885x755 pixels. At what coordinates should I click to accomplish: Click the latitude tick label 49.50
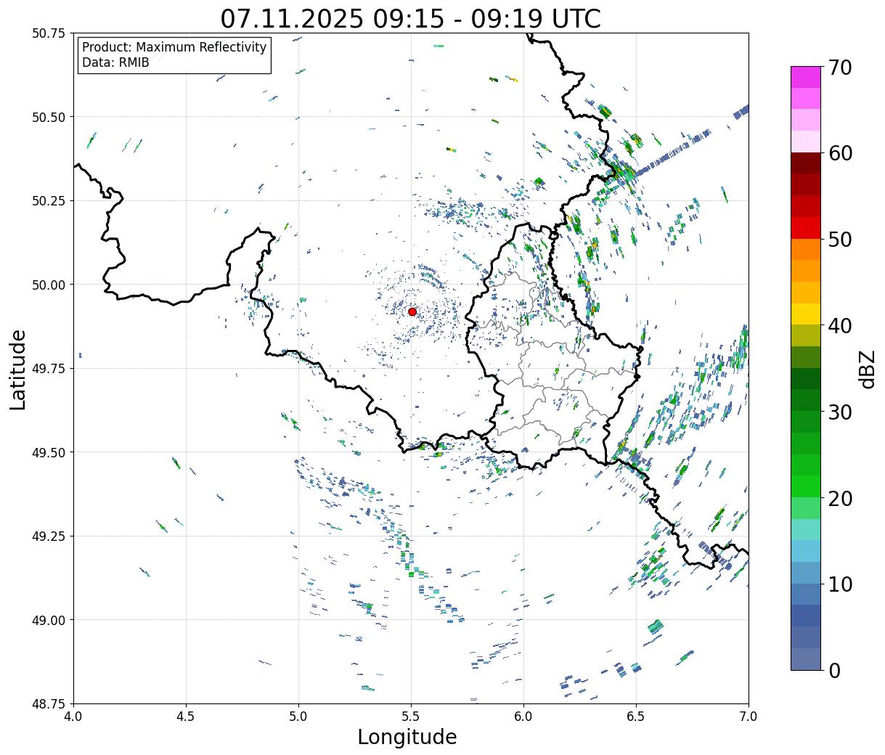[49, 452]
